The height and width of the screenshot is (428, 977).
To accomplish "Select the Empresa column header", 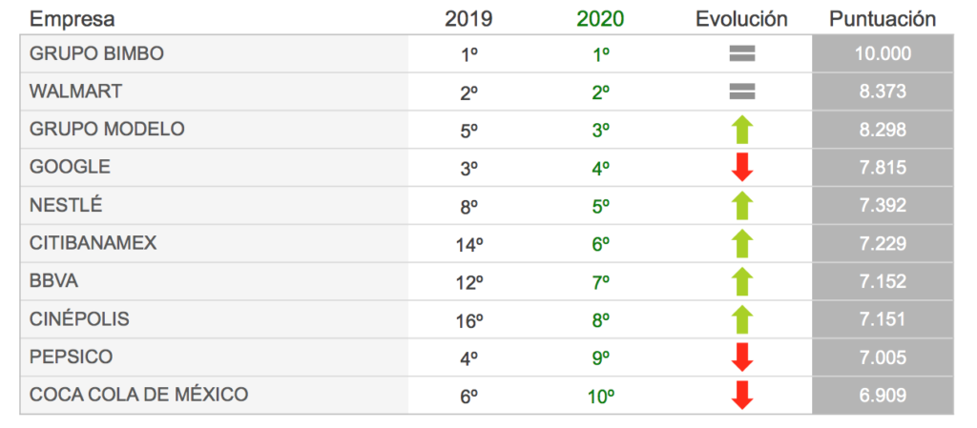I will (73, 19).
